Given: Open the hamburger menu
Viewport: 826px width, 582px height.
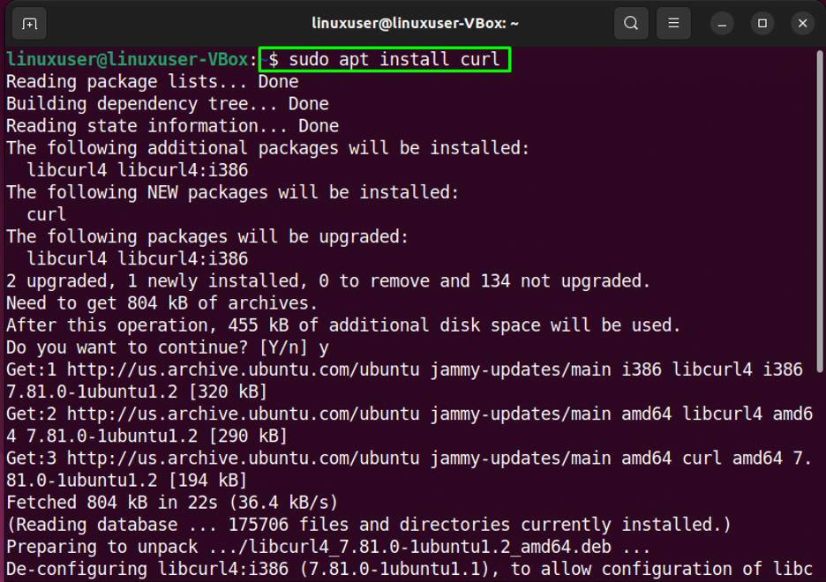Looking at the screenshot, I should pos(673,23).
